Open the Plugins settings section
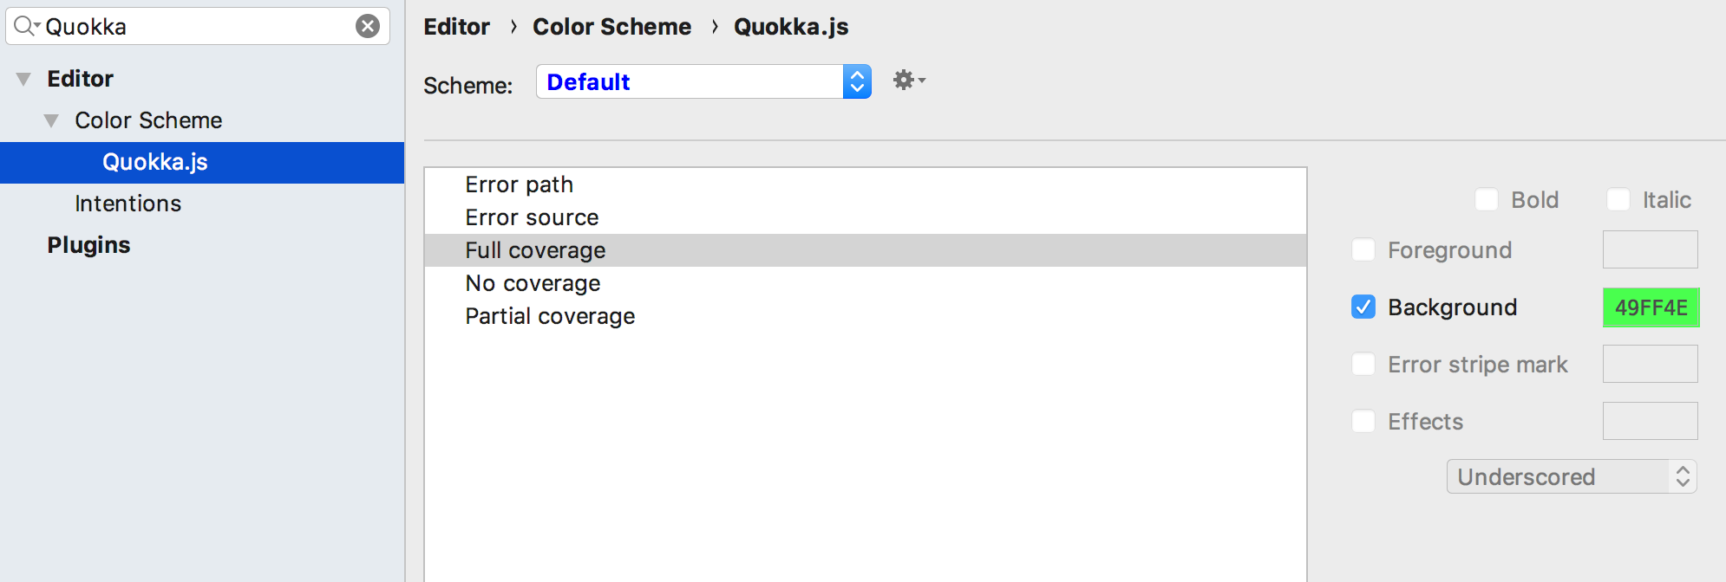Image resolution: width=1726 pixels, height=582 pixels. coord(88,244)
